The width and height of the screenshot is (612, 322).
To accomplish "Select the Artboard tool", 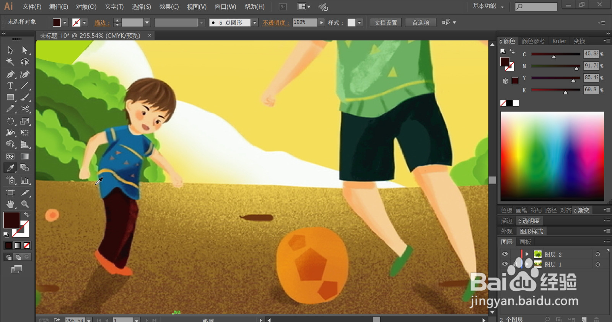I will click(x=10, y=193).
